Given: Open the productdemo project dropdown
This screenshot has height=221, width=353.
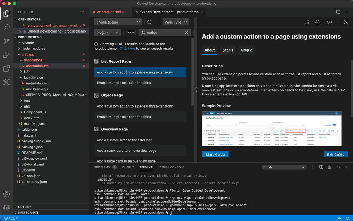Looking at the screenshot, I should coord(118,22).
